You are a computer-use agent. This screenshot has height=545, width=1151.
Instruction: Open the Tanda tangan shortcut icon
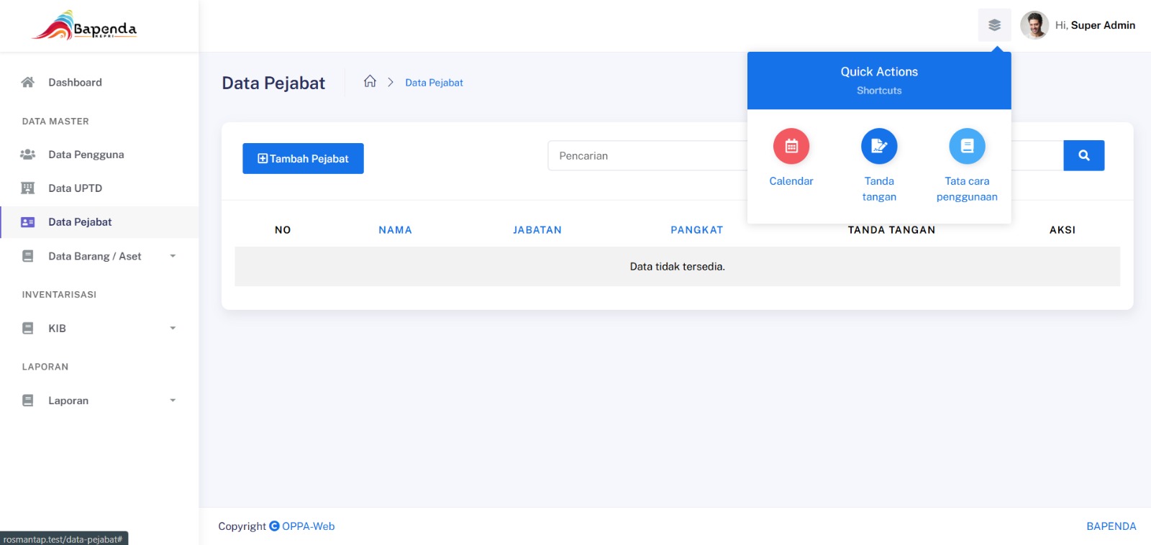[879, 147]
